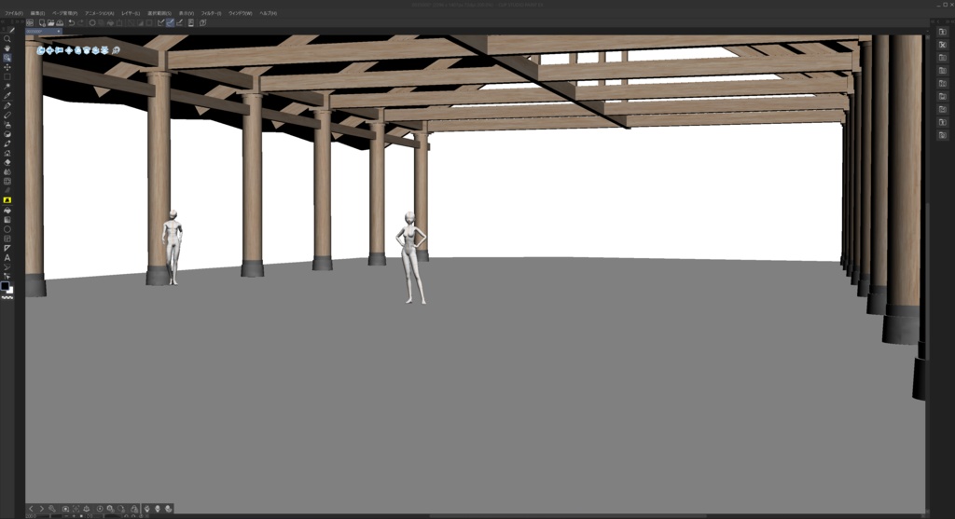Select the Ruler triangle tool
This screenshot has height=519, width=955.
(x=7, y=248)
